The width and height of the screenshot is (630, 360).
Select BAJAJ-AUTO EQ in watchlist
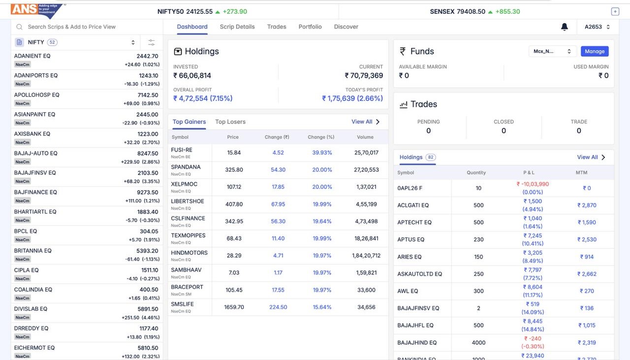click(87, 157)
